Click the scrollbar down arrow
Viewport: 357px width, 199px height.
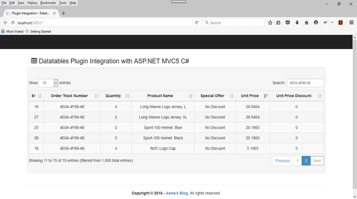point(355,197)
